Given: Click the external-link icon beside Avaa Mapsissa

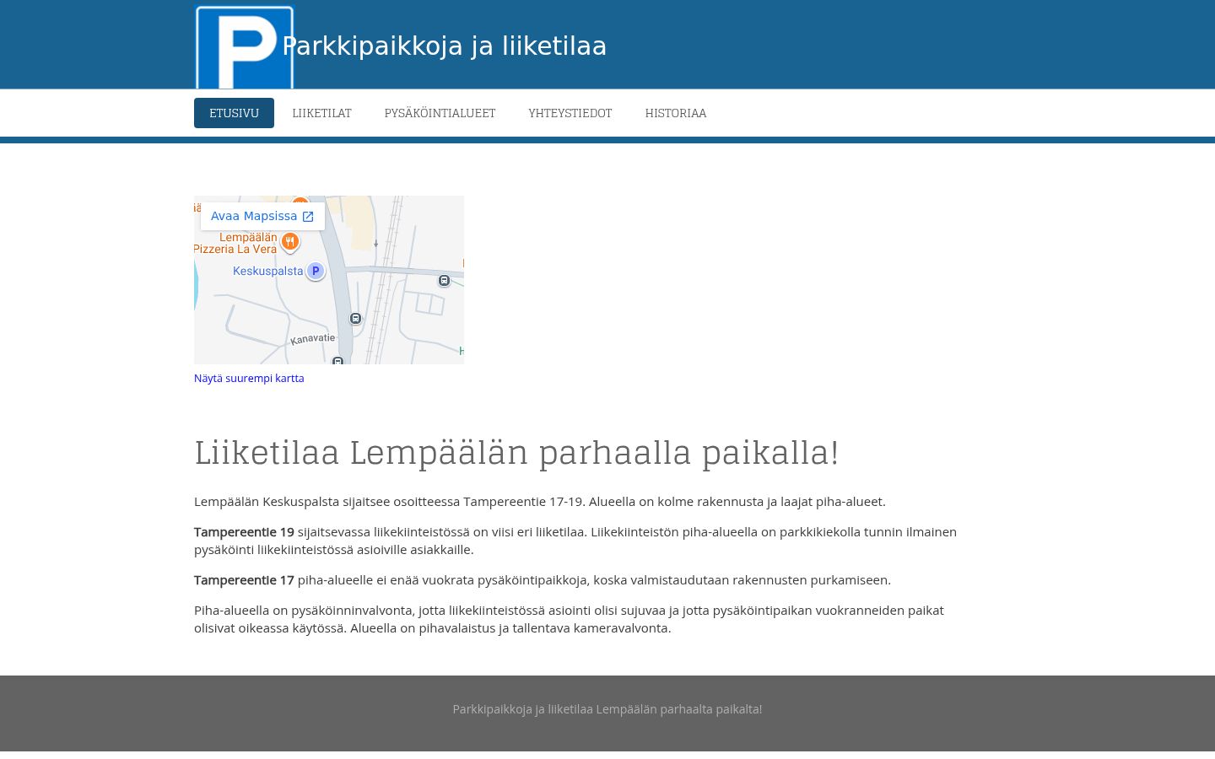Looking at the screenshot, I should [308, 217].
